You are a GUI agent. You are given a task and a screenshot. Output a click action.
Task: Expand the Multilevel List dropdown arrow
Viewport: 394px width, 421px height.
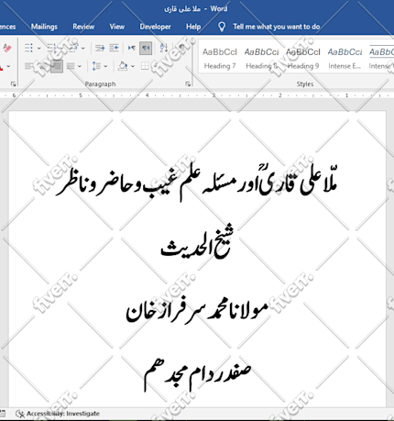83,49
